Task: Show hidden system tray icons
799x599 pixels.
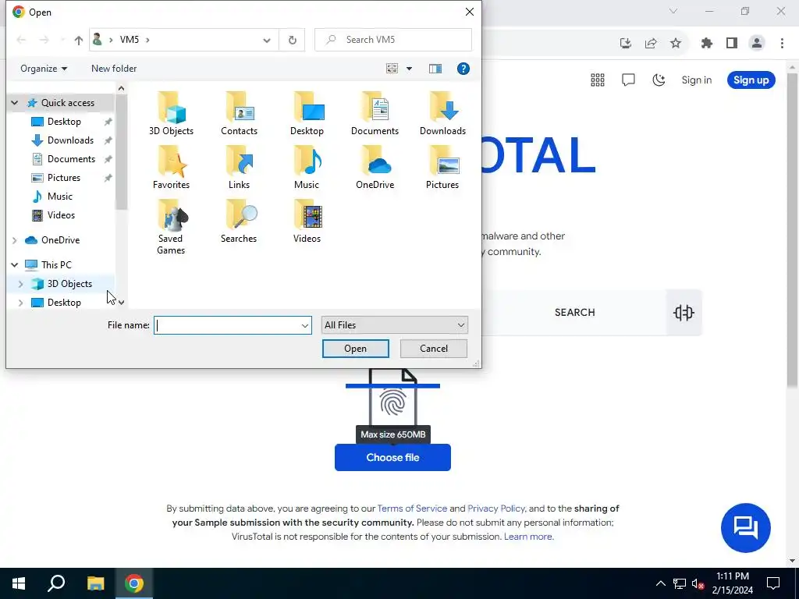Action: pos(660,583)
